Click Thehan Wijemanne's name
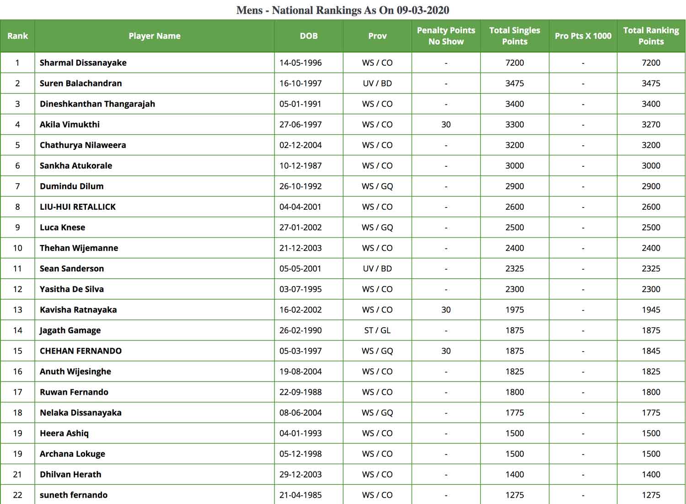The image size is (686, 504). [x=79, y=248]
